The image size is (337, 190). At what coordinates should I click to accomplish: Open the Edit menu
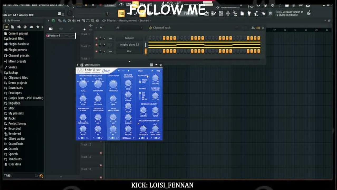[10, 5]
